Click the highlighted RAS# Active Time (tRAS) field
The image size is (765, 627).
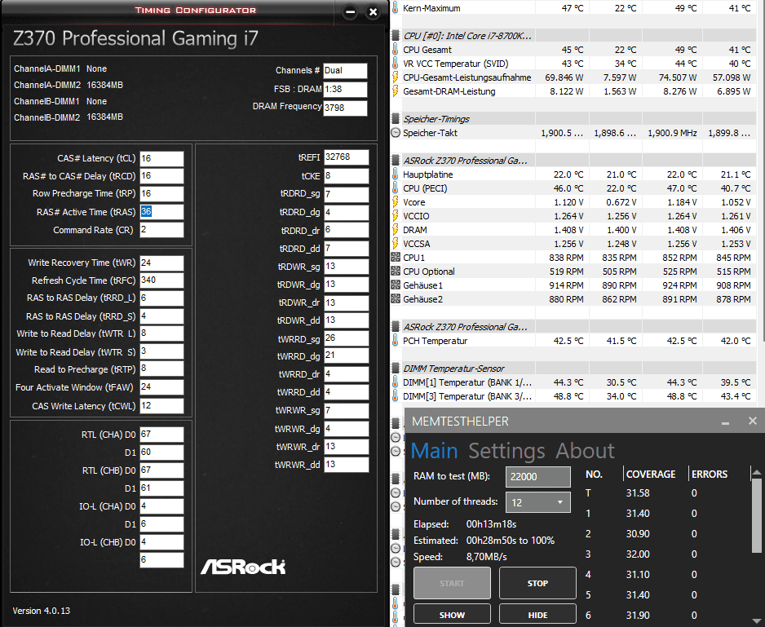pyautogui.click(x=161, y=212)
